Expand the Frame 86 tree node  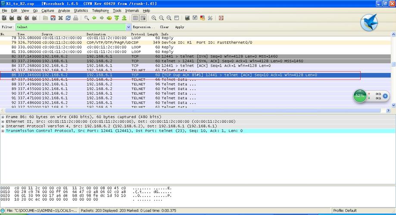pyautogui.click(x=3, y=117)
